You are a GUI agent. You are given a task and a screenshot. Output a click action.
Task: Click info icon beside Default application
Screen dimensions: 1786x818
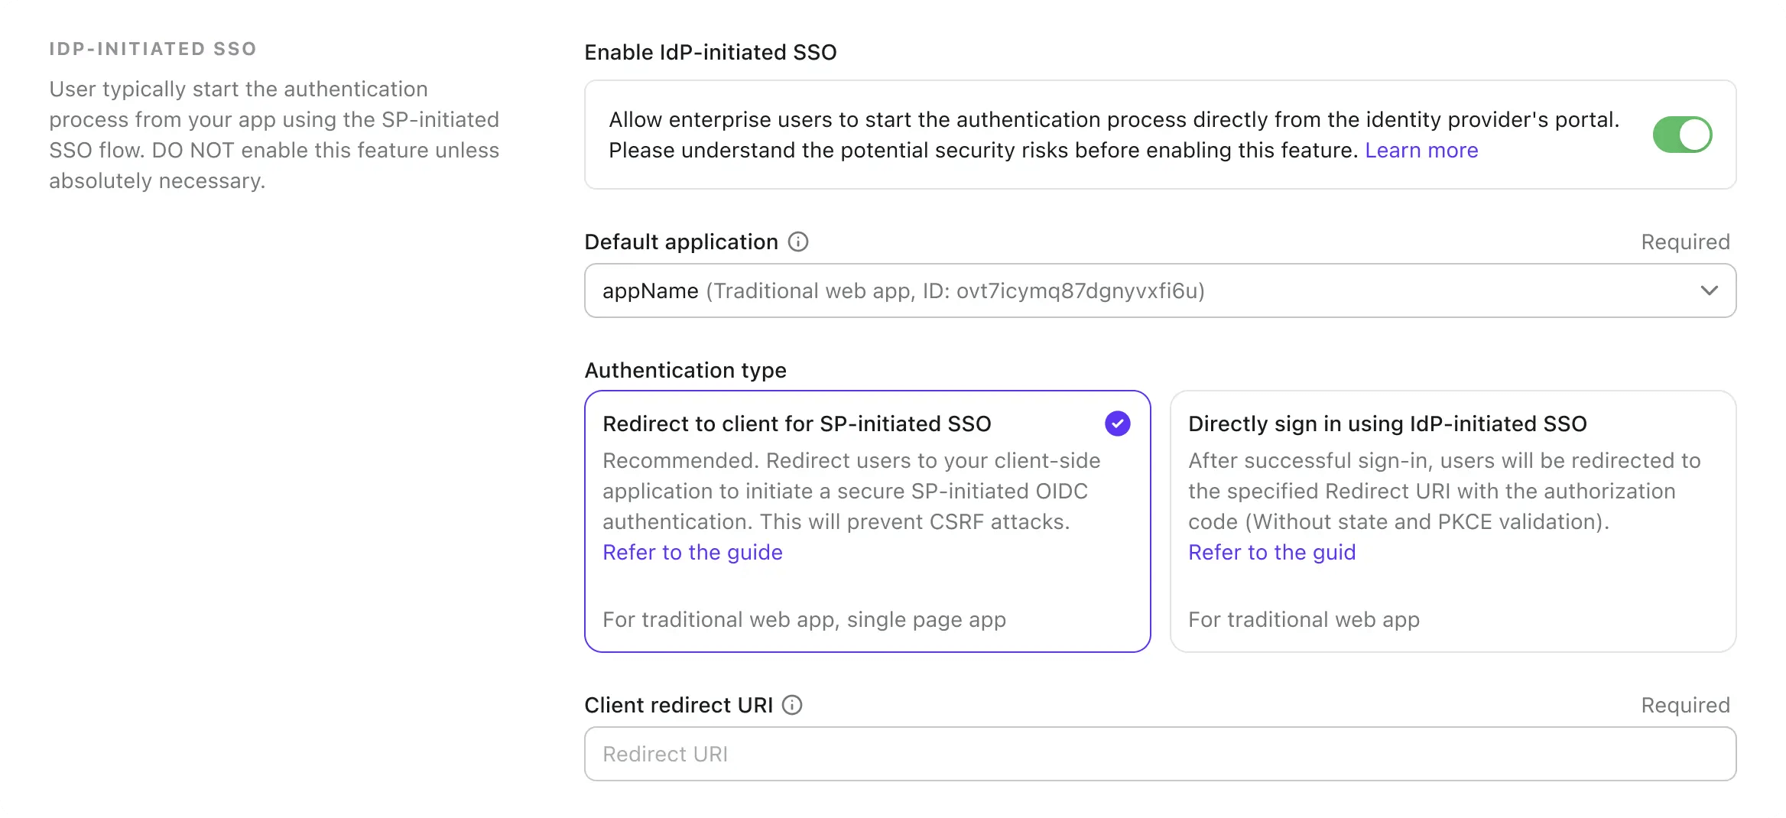point(798,242)
